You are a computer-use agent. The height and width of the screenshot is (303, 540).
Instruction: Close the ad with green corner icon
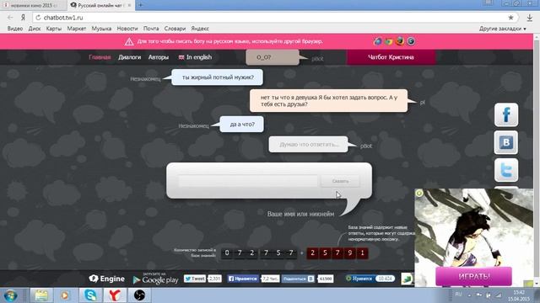coord(419,193)
